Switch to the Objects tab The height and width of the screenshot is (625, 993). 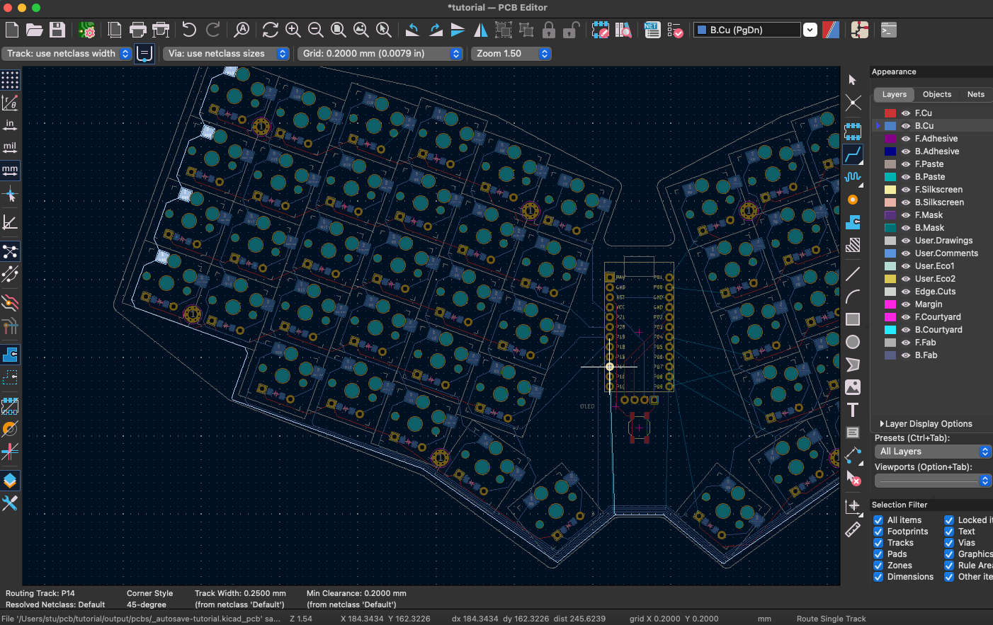pyautogui.click(x=936, y=94)
